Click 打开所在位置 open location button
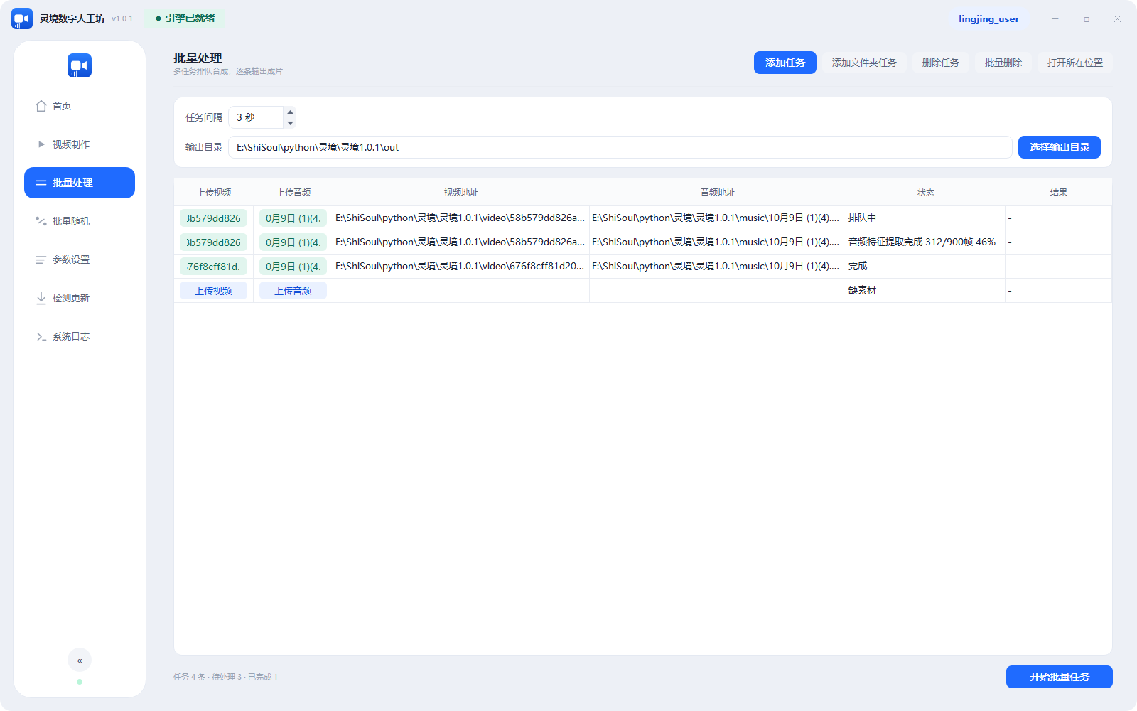 click(1075, 63)
